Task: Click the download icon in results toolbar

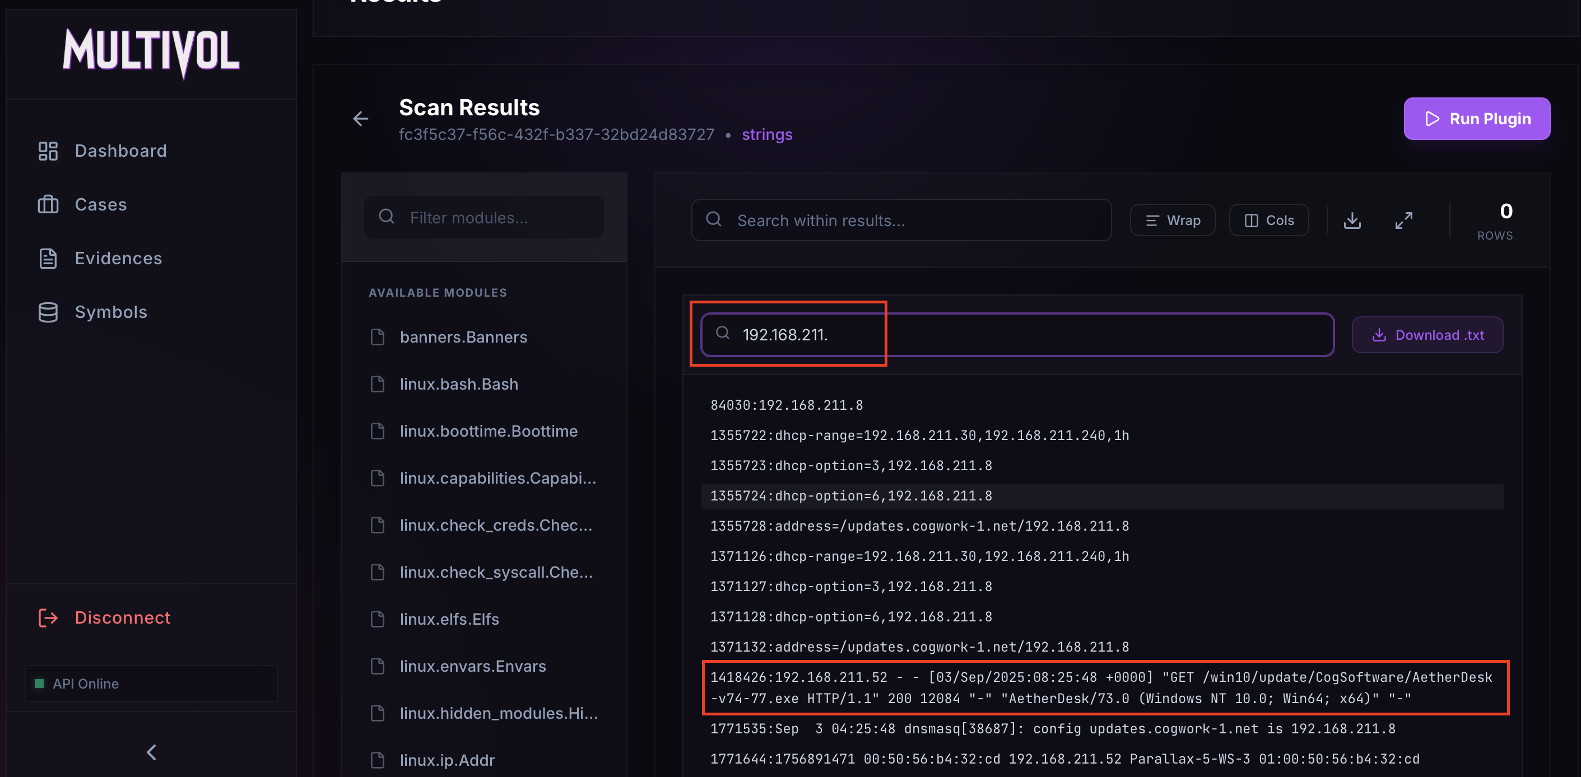Action: (x=1352, y=220)
